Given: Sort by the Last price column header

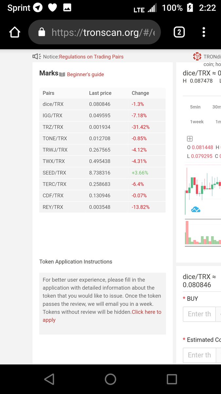Looking at the screenshot, I should pyautogui.click(x=100, y=93).
